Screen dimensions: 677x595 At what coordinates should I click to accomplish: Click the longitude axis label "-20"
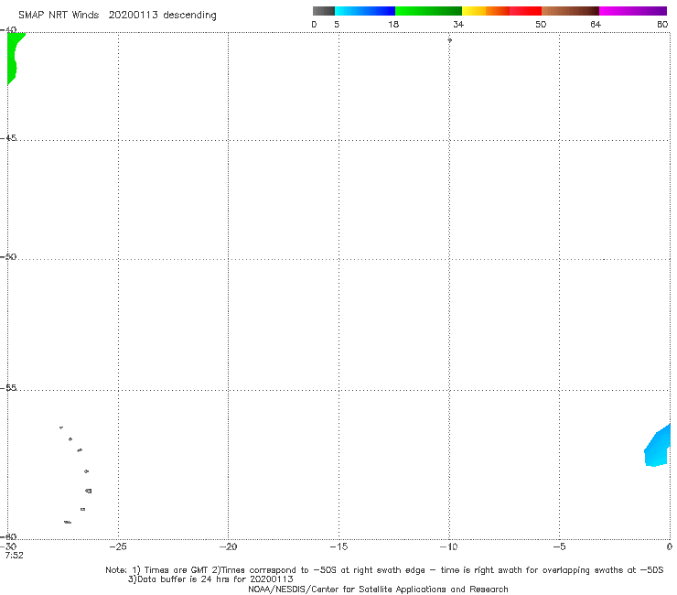coord(228,546)
